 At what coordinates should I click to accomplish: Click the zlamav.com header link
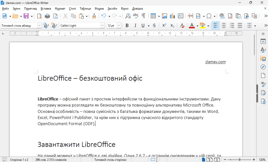point(215,62)
